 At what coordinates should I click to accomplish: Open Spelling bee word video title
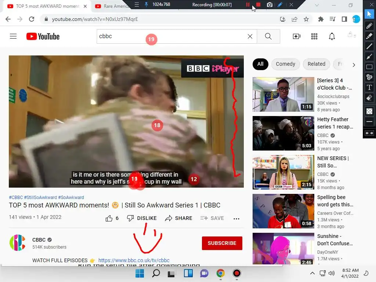click(335, 201)
